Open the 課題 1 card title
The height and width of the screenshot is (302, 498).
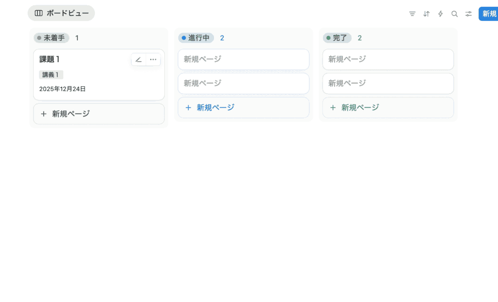click(50, 59)
